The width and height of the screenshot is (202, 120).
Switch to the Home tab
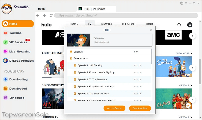point(42,9)
